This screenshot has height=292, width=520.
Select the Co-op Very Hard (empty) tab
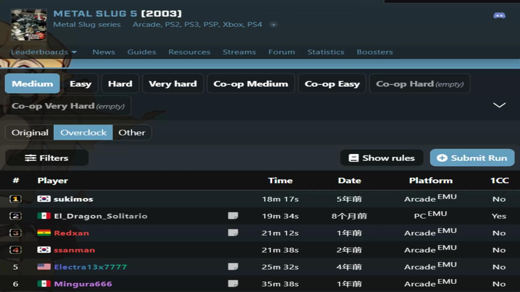click(68, 106)
